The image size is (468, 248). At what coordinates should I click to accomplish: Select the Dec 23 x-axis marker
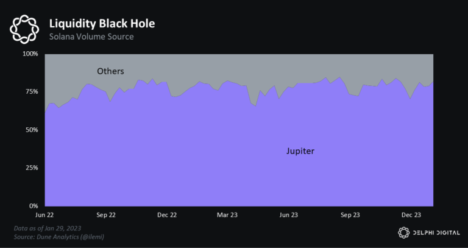tap(410, 215)
